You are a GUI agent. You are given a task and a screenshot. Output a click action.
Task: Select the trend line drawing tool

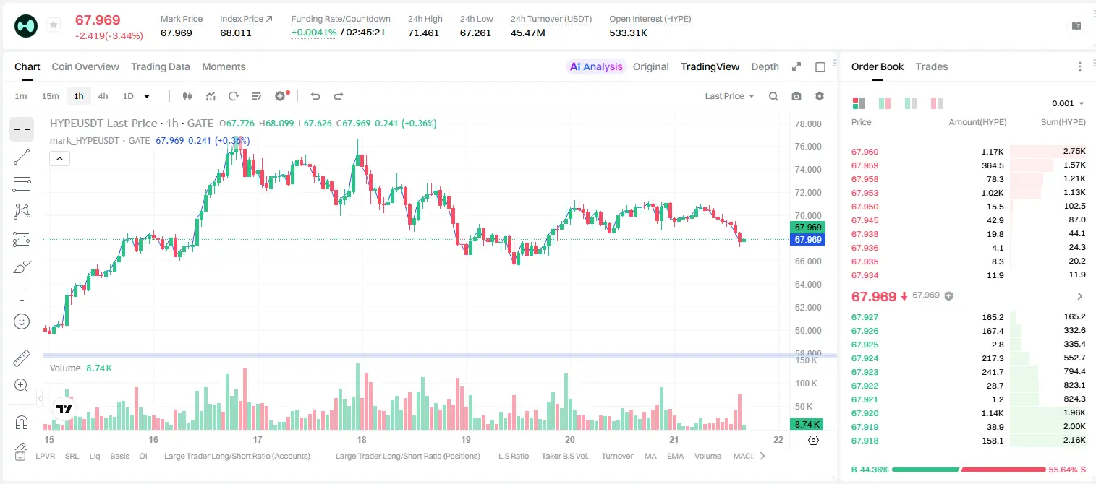point(22,157)
